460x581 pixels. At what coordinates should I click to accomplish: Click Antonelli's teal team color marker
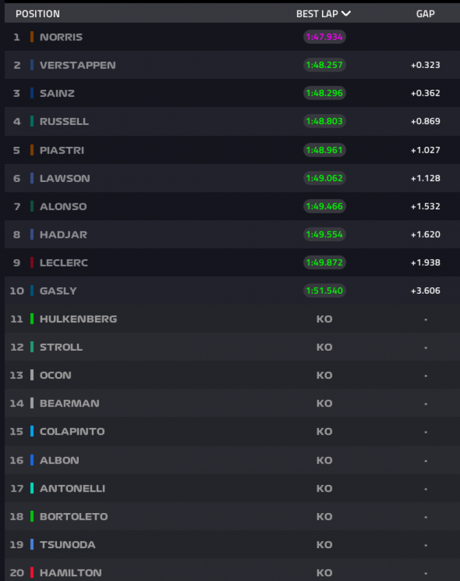tap(32, 488)
